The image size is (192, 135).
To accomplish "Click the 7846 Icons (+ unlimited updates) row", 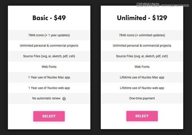I will [142, 35].
